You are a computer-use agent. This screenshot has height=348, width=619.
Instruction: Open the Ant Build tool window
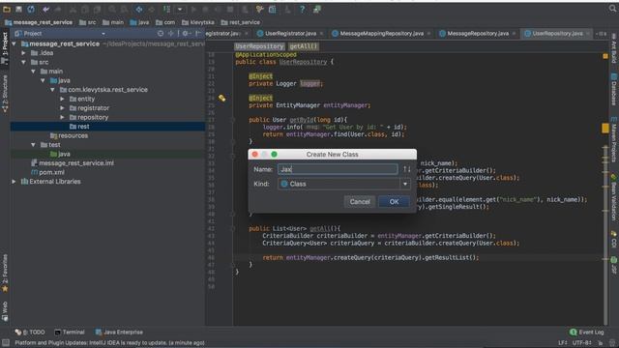[614, 47]
